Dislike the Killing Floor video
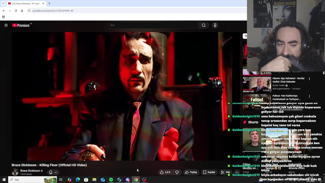Screen dimensions: 325x183 (177, 172)
